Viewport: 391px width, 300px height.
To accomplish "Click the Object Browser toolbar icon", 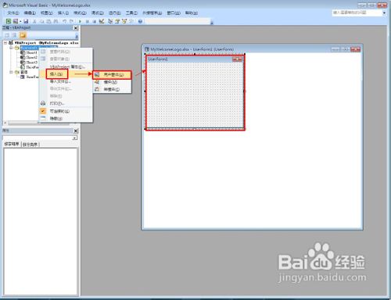I will coord(124,21).
